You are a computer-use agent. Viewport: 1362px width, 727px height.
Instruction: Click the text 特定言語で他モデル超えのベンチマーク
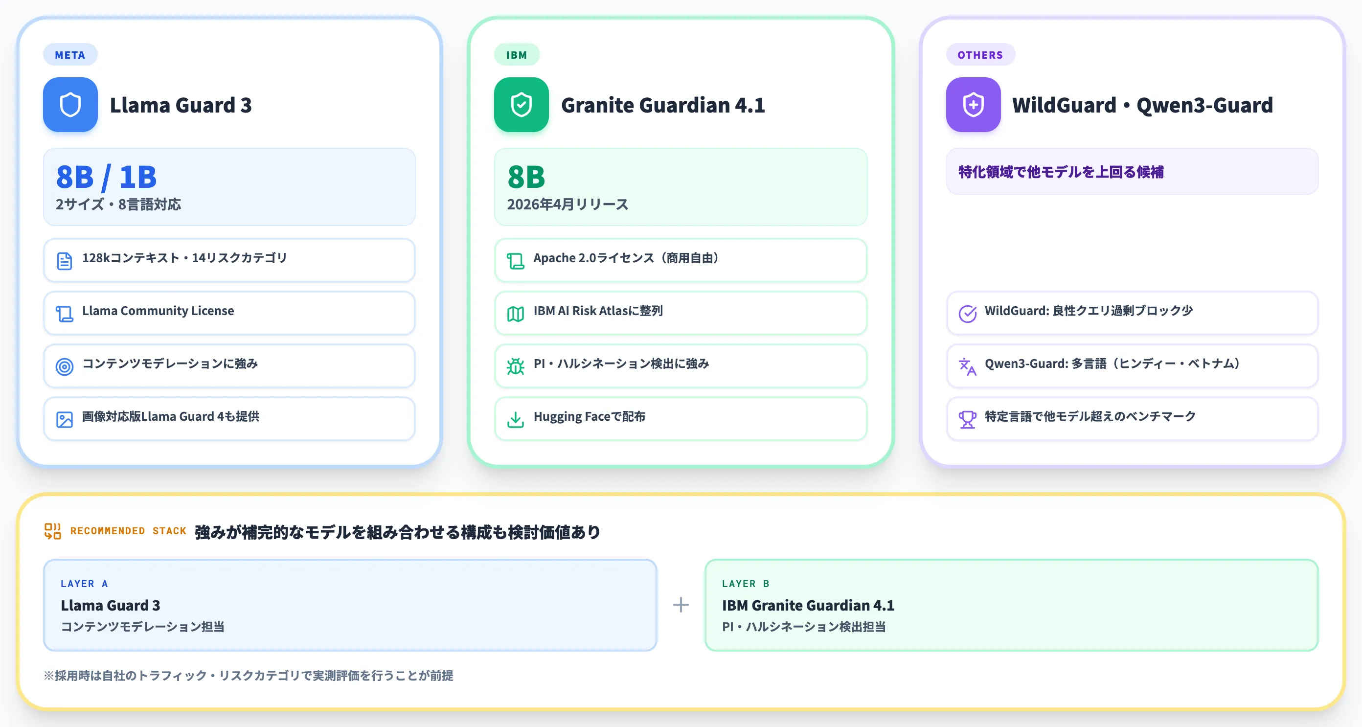pos(1090,417)
